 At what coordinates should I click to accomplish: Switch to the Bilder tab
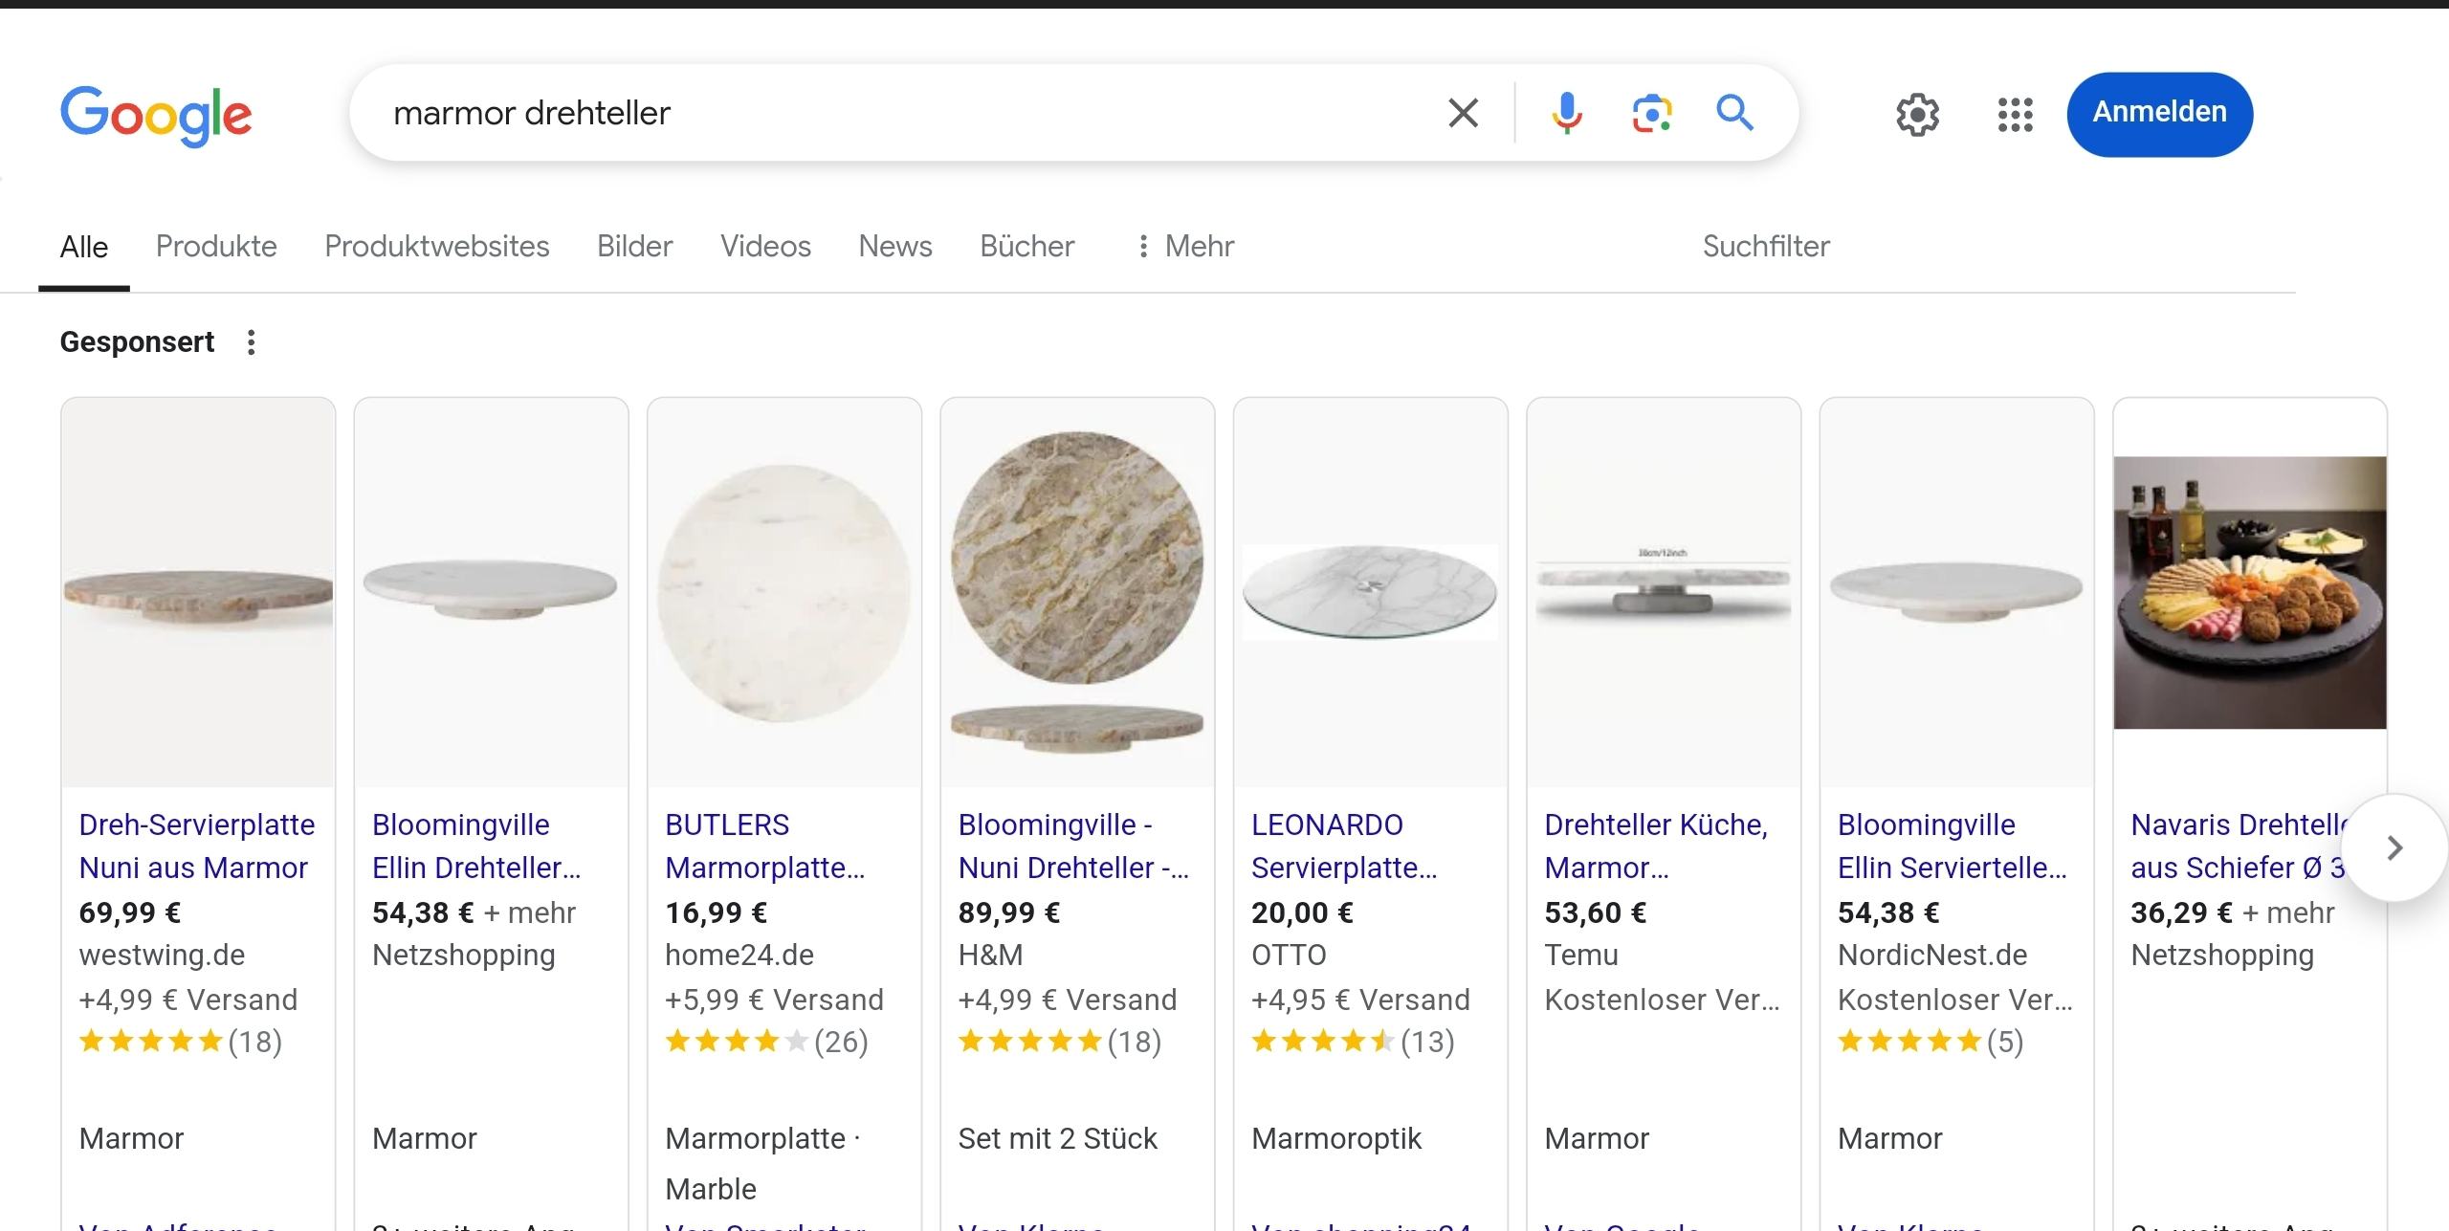[634, 247]
